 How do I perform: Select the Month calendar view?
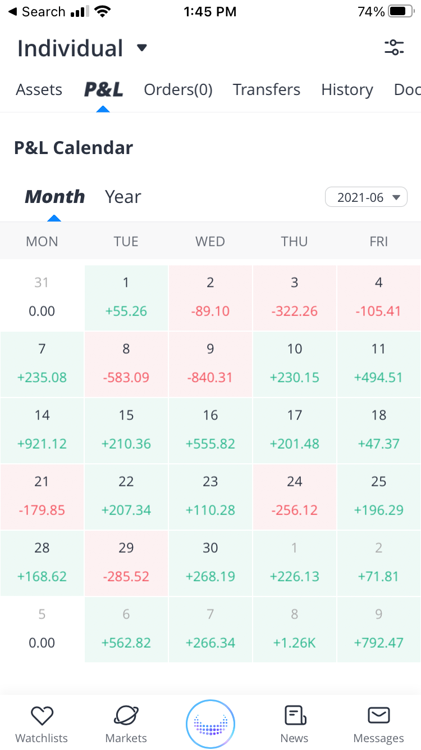pos(54,197)
